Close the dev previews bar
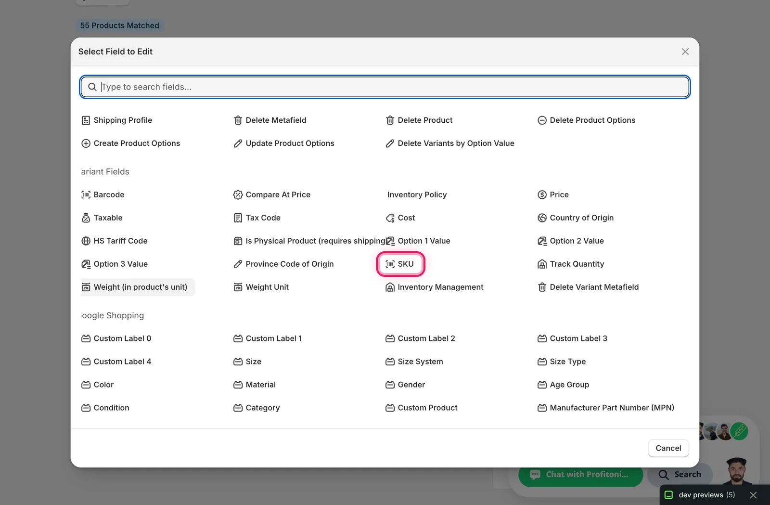The height and width of the screenshot is (505, 770). 754,495
